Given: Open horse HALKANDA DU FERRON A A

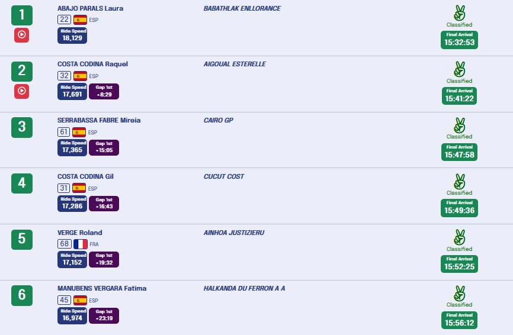Looking at the screenshot, I should [244, 288].
